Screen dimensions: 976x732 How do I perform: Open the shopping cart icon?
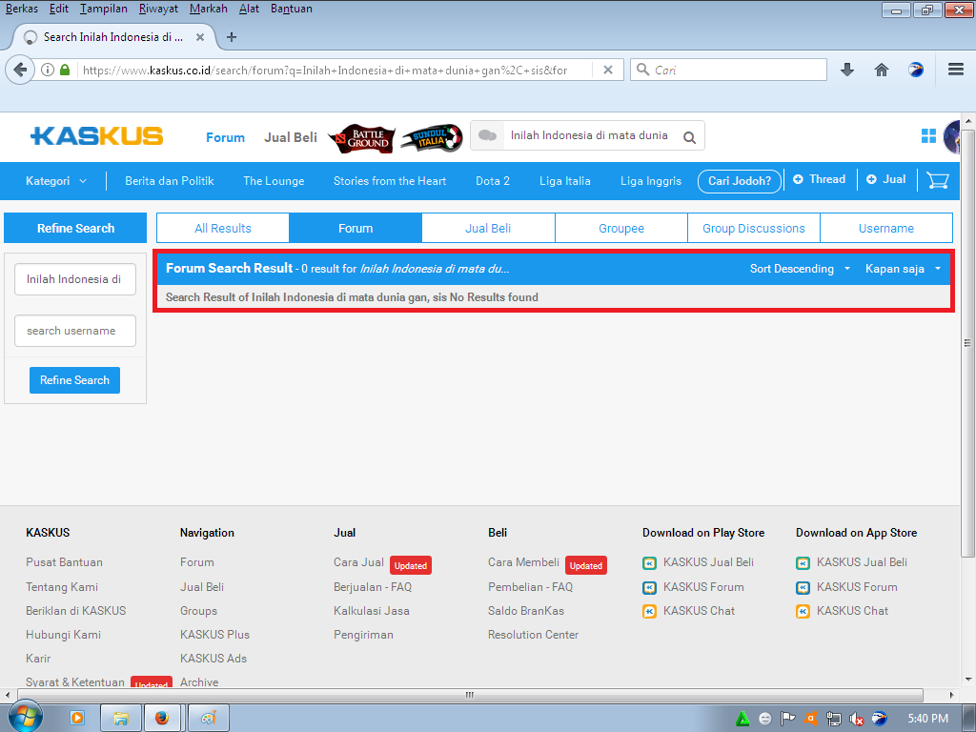[x=938, y=180]
